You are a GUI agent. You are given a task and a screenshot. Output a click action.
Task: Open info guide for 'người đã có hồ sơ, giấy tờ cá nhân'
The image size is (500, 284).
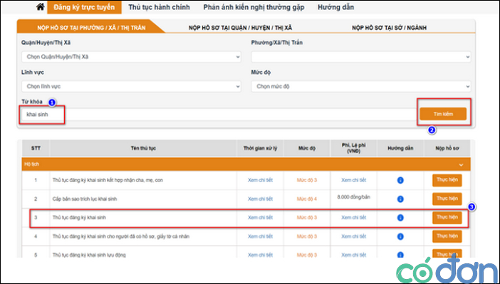click(400, 236)
